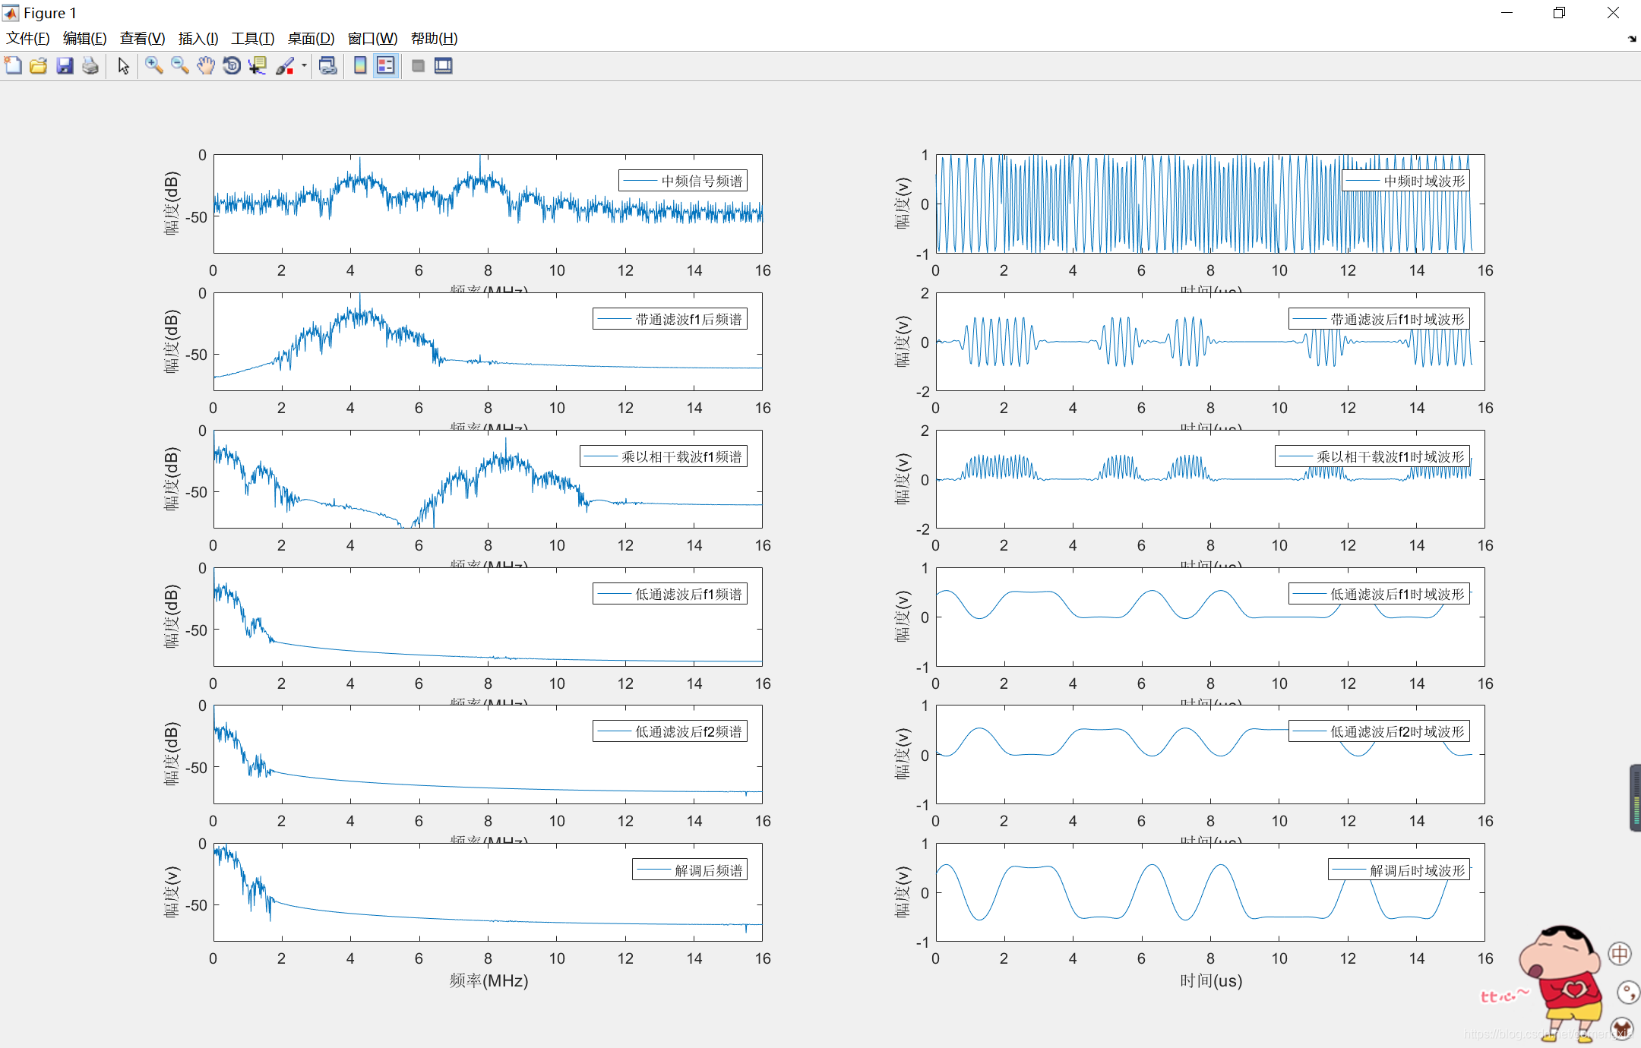Viewport: 1641px width, 1048px height.
Task: Toggle the Edit Plot arrow tool
Action: (x=124, y=66)
